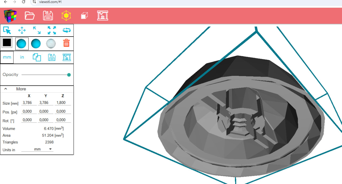Select the wireframe sphere display mode

point(51,43)
